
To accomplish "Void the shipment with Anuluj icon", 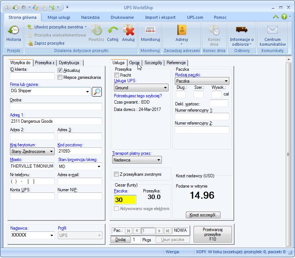I will coord(128,30).
